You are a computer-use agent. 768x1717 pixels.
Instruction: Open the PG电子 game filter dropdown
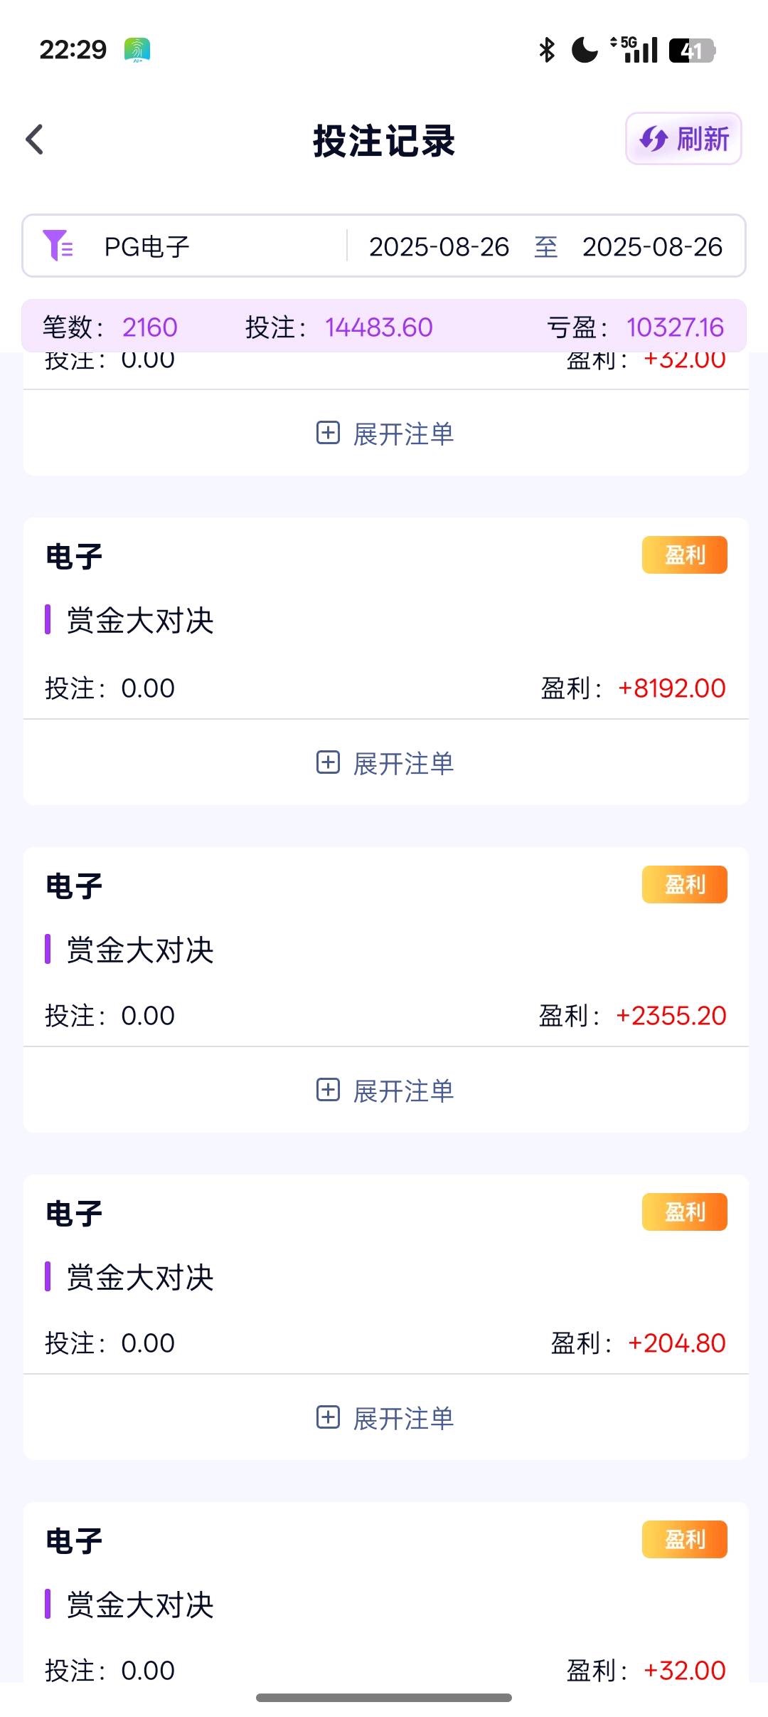click(x=146, y=247)
